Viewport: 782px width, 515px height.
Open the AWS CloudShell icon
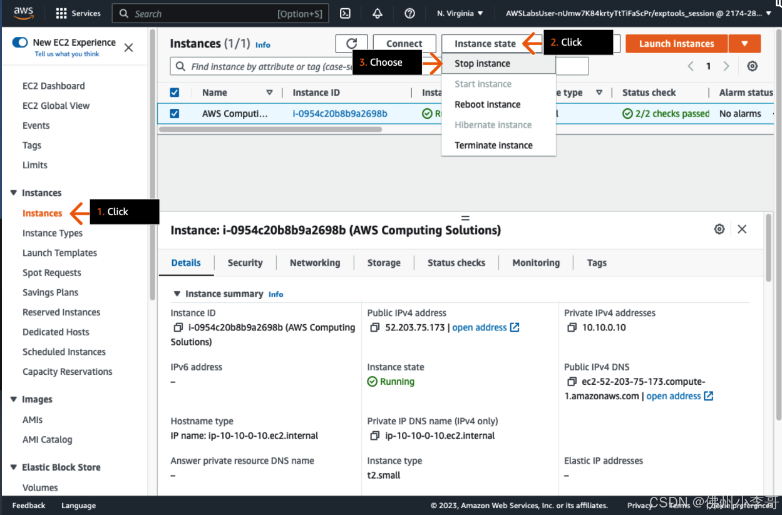(x=345, y=13)
